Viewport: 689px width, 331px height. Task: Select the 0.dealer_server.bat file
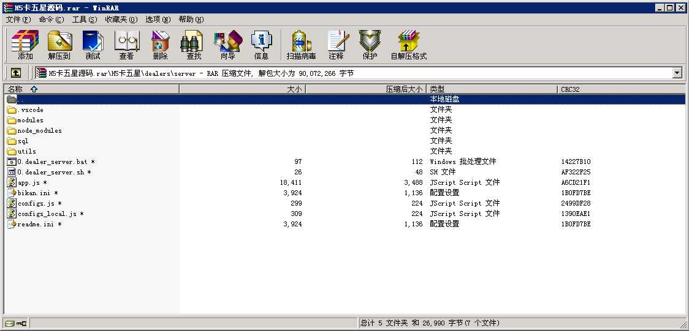[51, 162]
